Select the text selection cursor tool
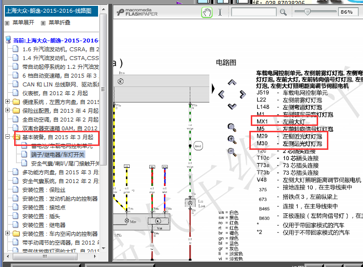 [220, 12]
